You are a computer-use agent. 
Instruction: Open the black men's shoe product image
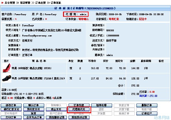coord(6,78)
